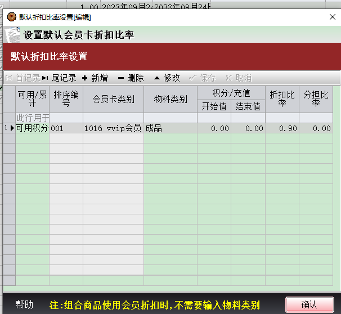The width and height of the screenshot is (341, 314).
Task: Close the 默认折扣比率设置 dialog
Action: [x=333, y=17]
